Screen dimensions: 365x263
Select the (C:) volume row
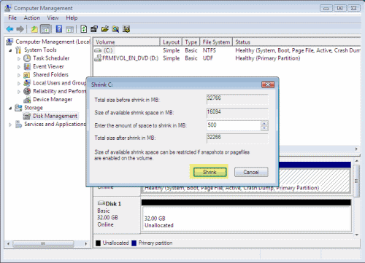[x=226, y=50]
